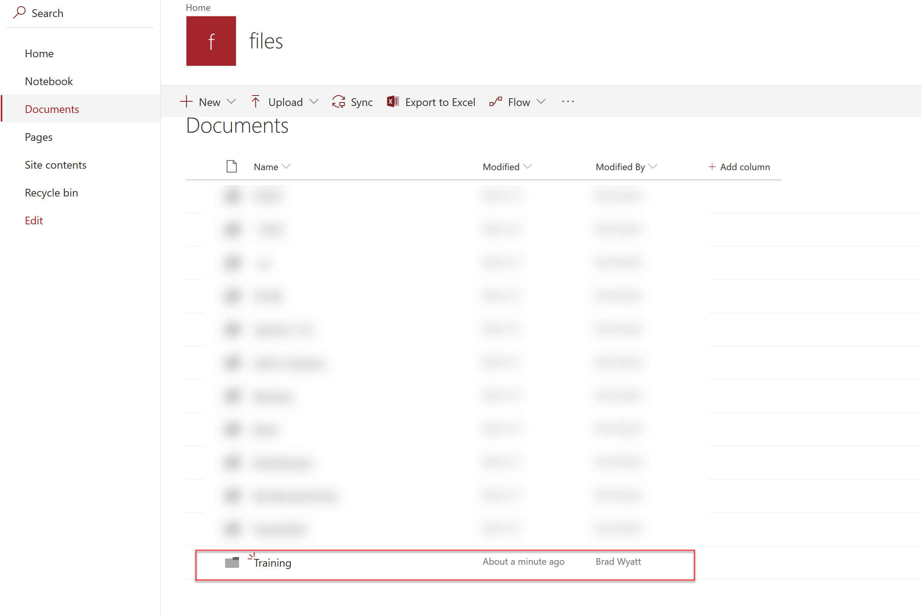The image size is (921, 615).
Task: Click Brad Wyatt in Training row
Action: click(x=618, y=562)
